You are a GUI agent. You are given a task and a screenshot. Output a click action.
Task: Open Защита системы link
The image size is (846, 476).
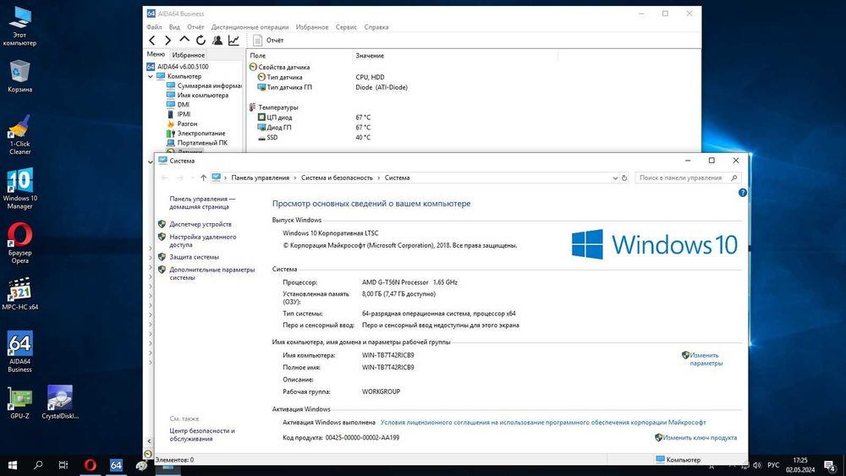195,257
